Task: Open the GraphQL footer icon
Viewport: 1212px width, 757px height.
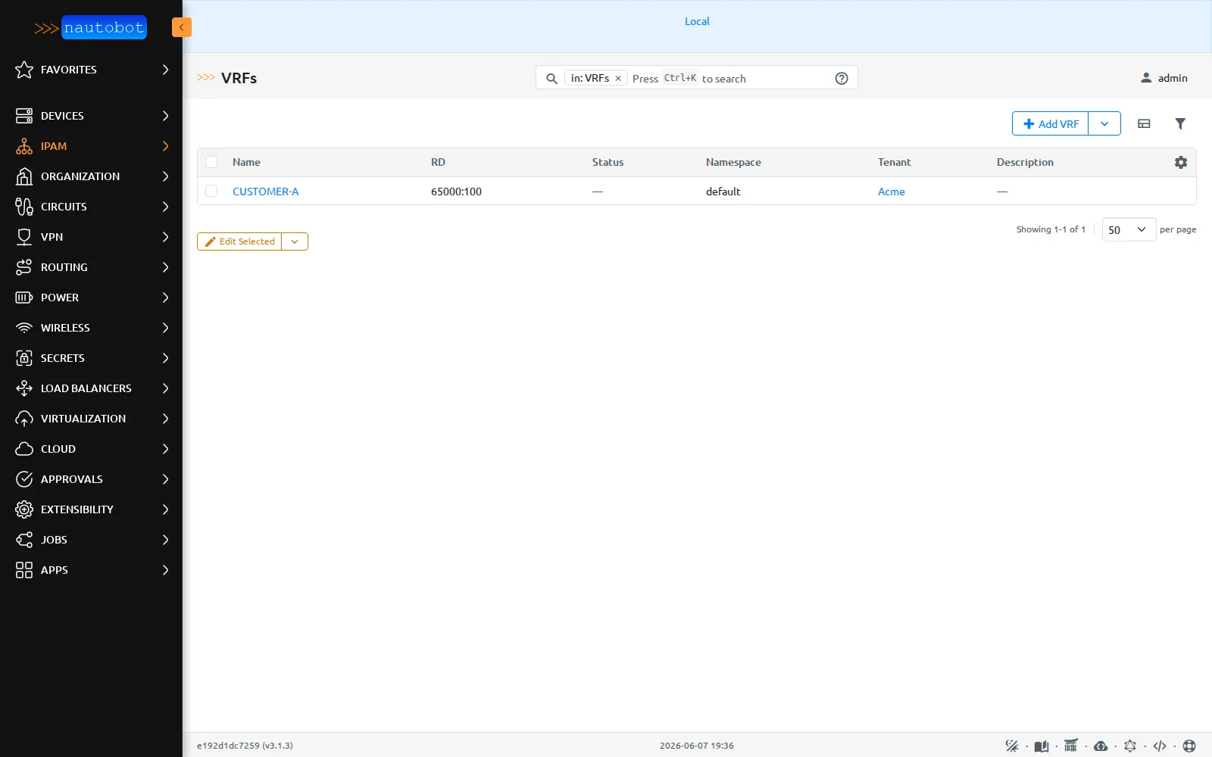Action: pos(1130,746)
